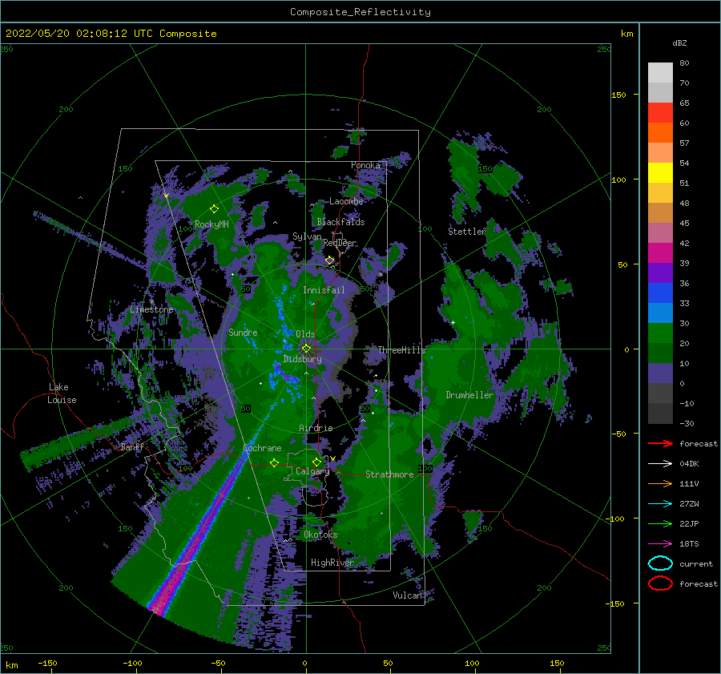Click the yellow diamond marker below RedDeer
Image resolution: width=721 pixels, height=674 pixels.
(x=330, y=260)
